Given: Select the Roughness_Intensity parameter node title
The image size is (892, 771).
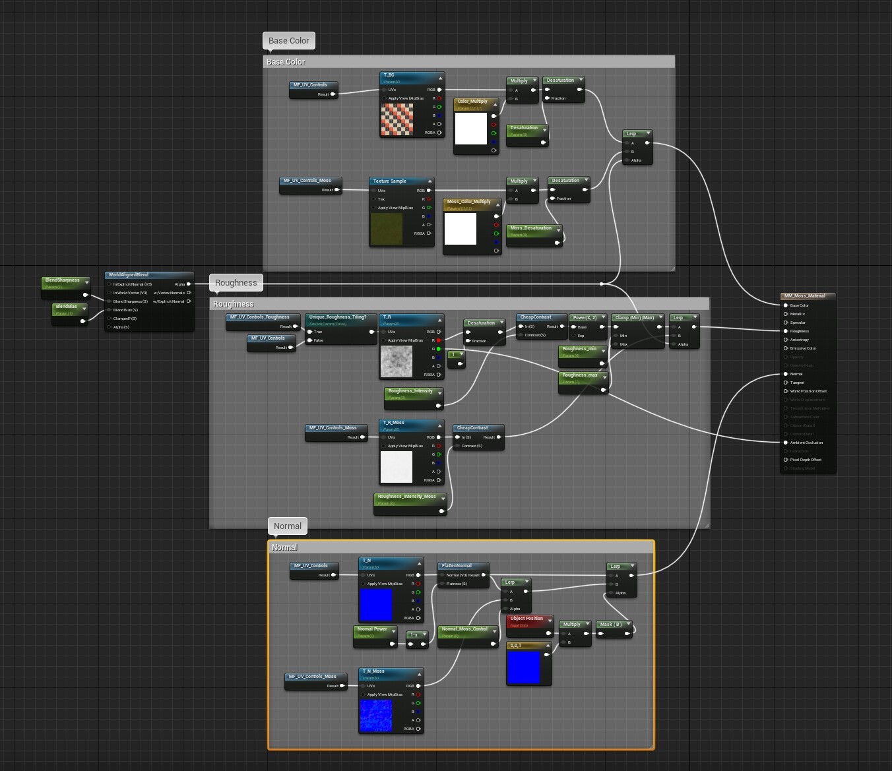Looking at the screenshot, I should pos(410,390).
